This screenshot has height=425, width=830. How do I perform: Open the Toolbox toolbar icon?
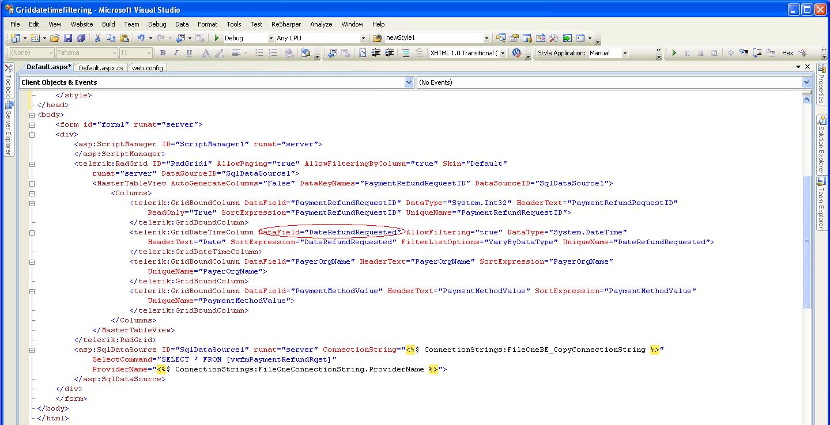(540, 38)
